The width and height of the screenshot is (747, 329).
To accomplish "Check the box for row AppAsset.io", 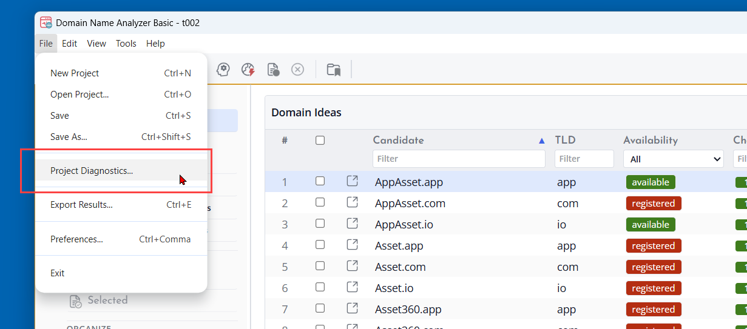I will (320, 223).
